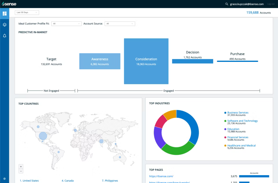
Task: Click Log out in header
Action: pos(271,4)
